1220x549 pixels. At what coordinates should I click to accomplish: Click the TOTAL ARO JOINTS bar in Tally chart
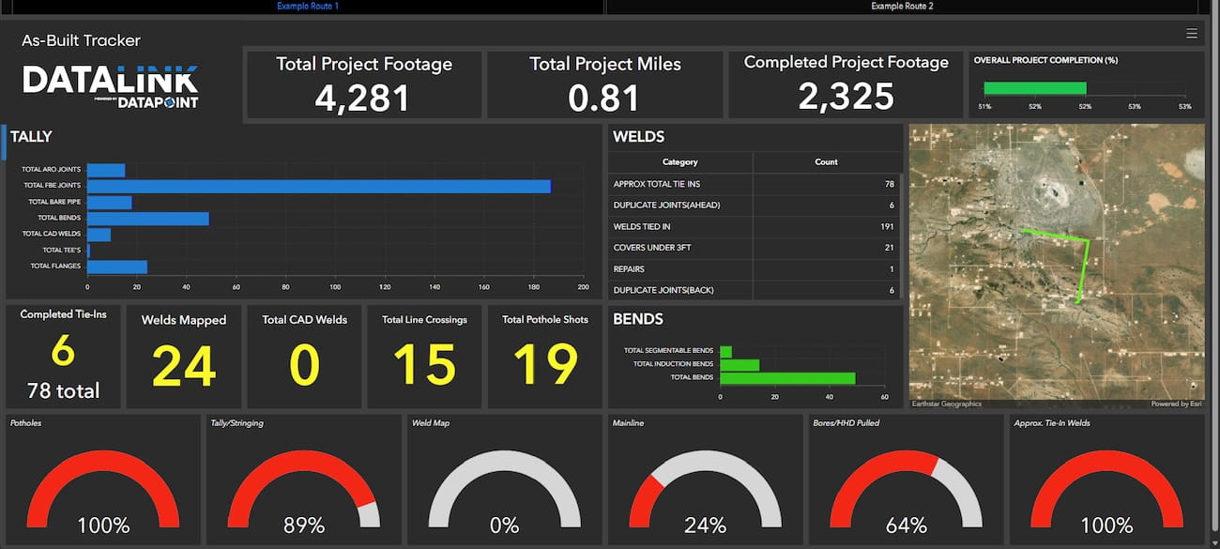click(x=106, y=171)
